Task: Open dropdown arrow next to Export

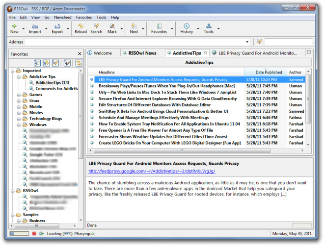Action: click(x=68, y=28)
